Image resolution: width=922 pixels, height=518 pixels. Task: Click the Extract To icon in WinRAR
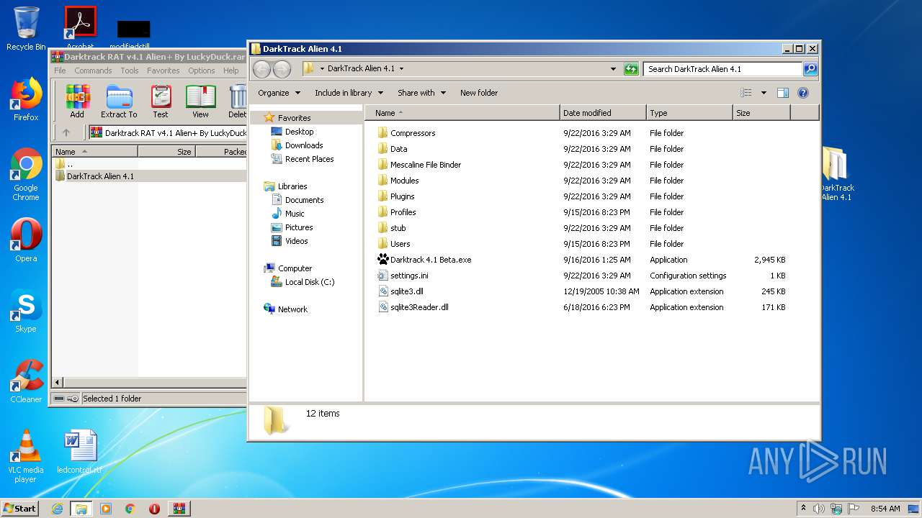click(x=119, y=101)
